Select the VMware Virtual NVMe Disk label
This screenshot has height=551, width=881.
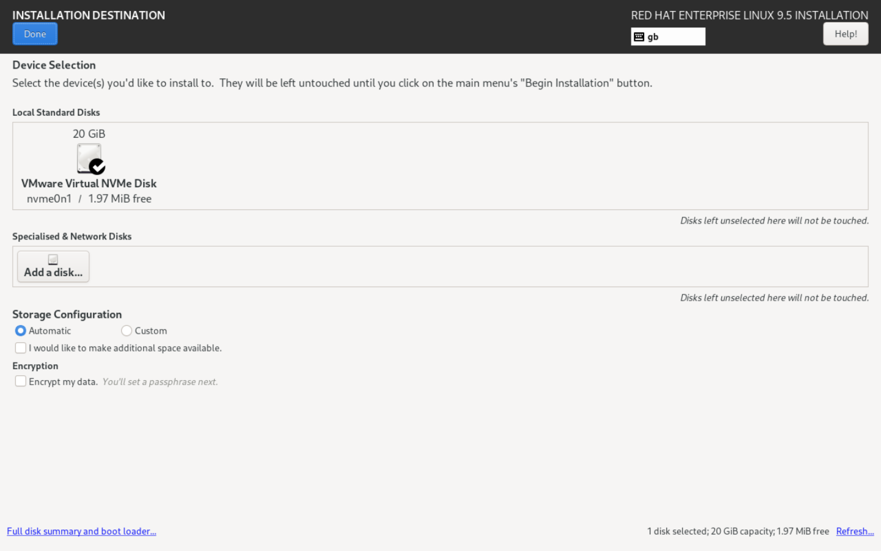click(89, 183)
